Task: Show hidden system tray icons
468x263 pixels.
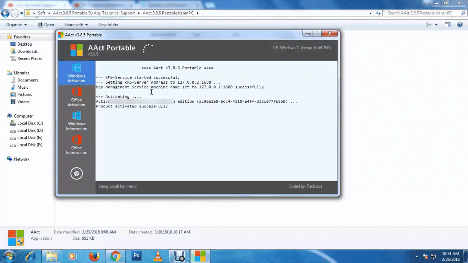Action: click(417, 256)
